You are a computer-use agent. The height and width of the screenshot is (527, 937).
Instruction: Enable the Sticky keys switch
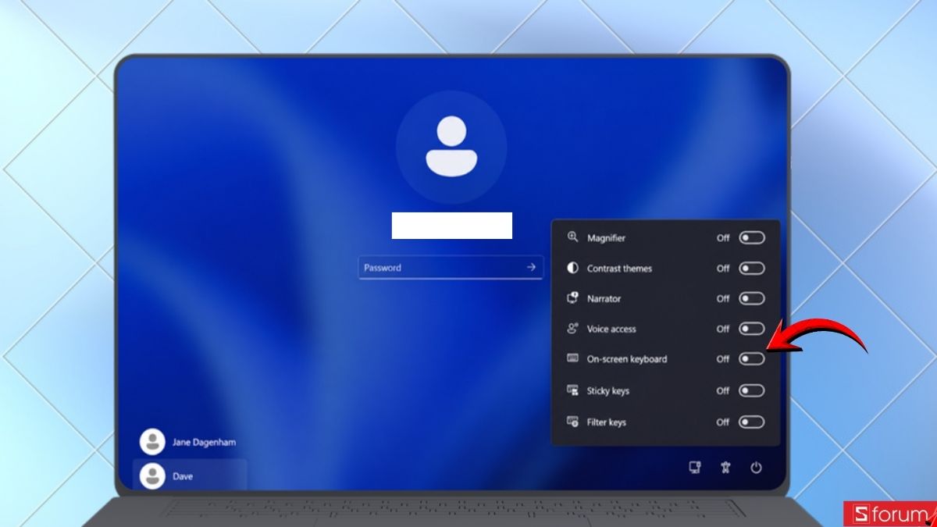tap(751, 390)
